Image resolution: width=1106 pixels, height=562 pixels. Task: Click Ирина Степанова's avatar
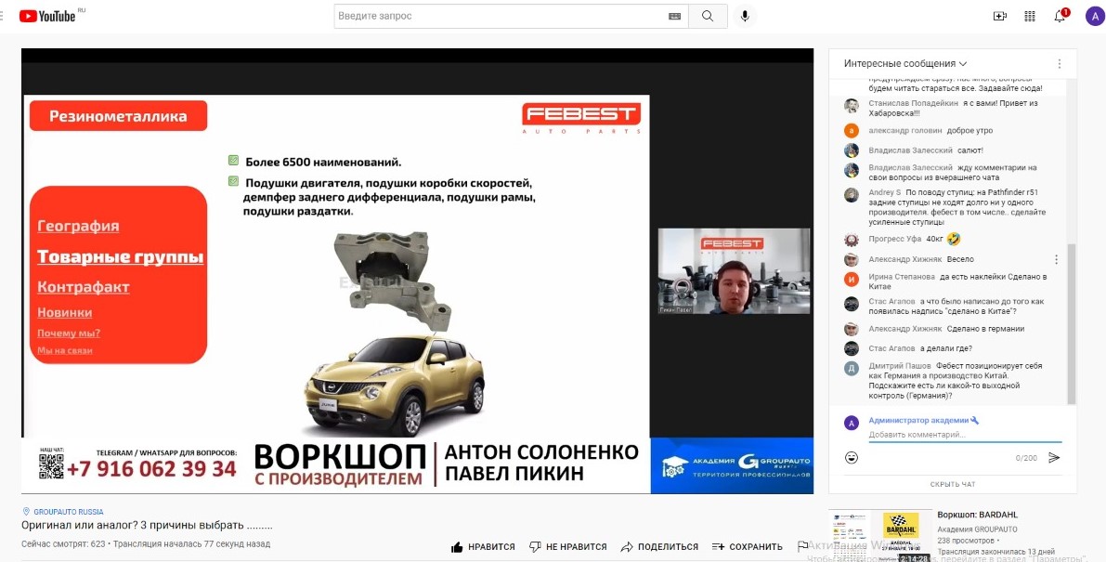pyautogui.click(x=852, y=279)
